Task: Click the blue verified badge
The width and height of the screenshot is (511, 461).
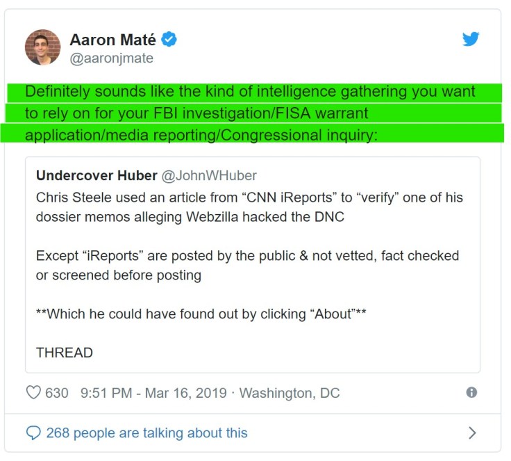Action: tap(169, 40)
